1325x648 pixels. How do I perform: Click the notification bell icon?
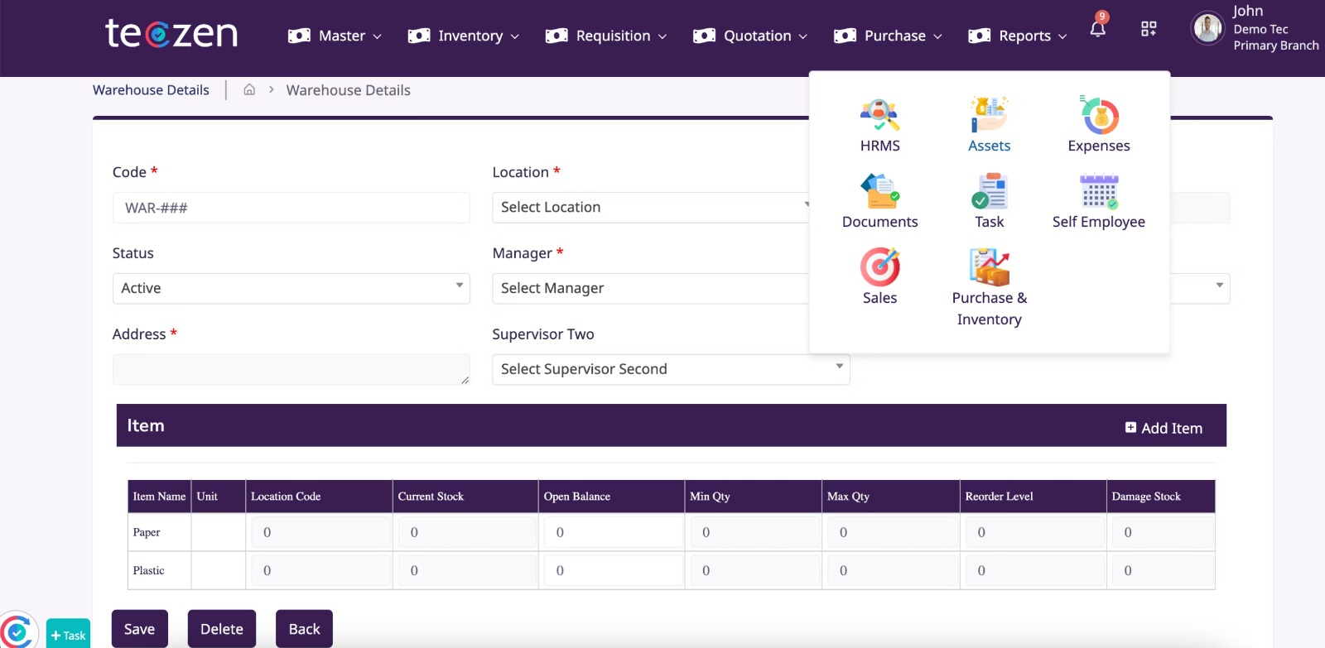point(1098,30)
